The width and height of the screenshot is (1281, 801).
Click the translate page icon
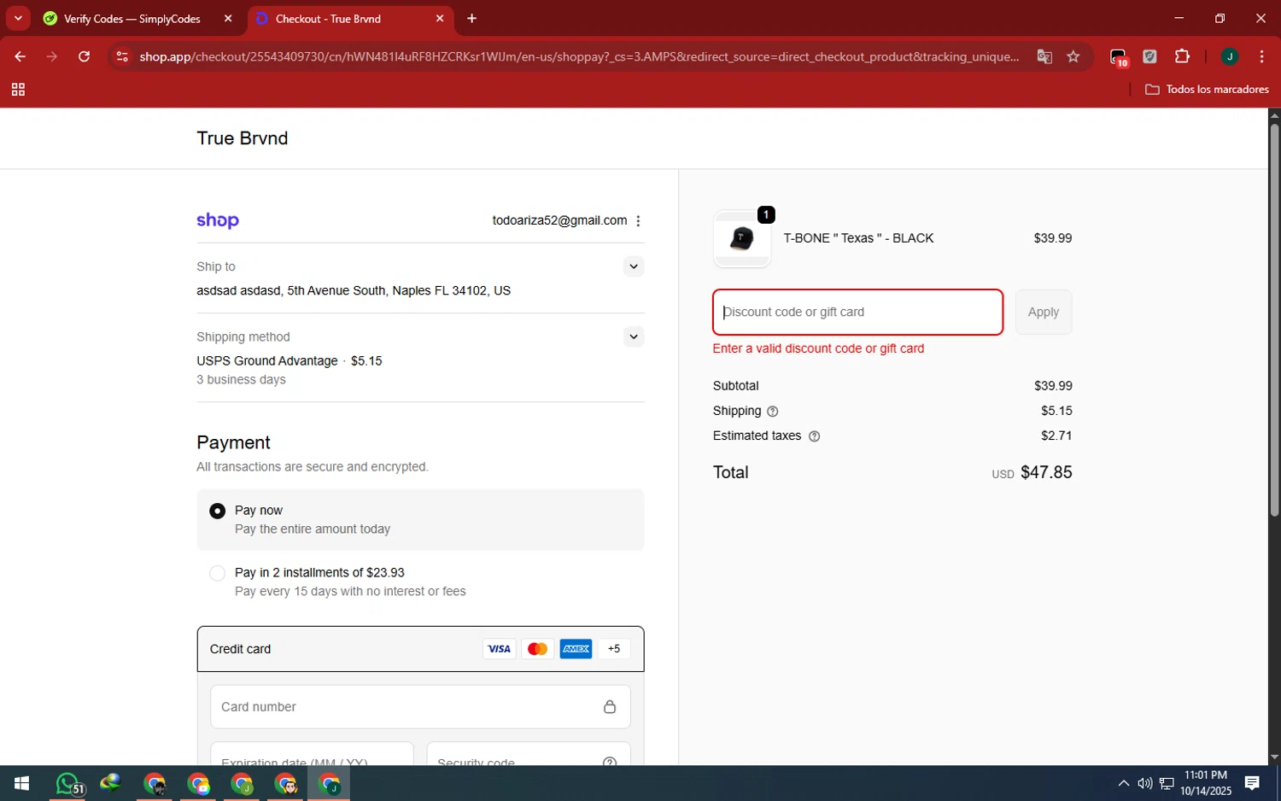tap(1044, 56)
